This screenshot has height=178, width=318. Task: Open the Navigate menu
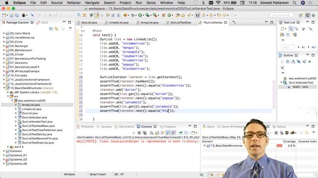[x=92, y=3]
